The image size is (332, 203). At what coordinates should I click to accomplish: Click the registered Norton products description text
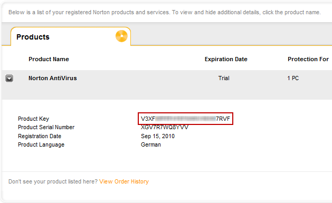point(165,12)
